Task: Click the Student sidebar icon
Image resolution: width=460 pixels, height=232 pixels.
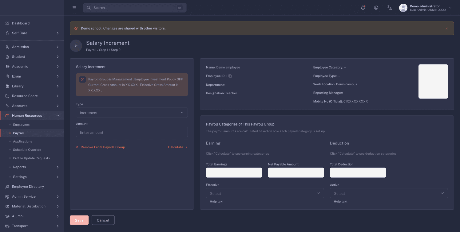Action: [x=7, y=57]
